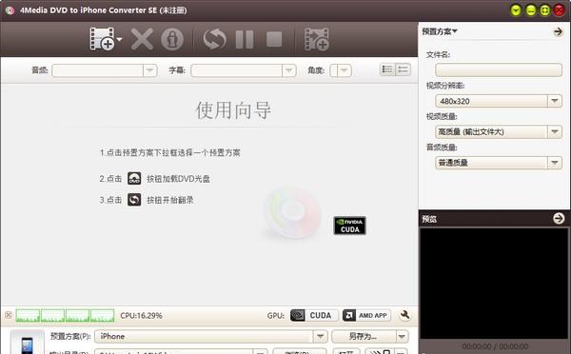Click the DVD disc icon in step 2
The width and height of the screenshot is (571, 354).
(134, 179)
